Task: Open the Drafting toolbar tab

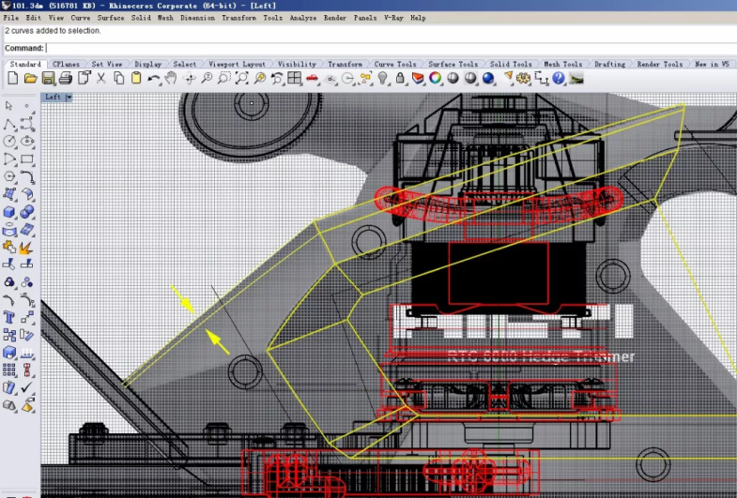Action: (x=609, y=65)
